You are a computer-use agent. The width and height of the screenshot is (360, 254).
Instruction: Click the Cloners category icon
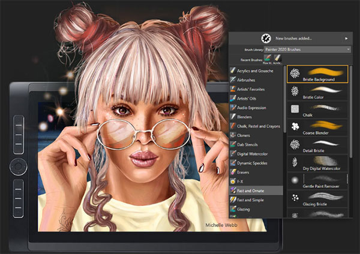click(233, 135)
